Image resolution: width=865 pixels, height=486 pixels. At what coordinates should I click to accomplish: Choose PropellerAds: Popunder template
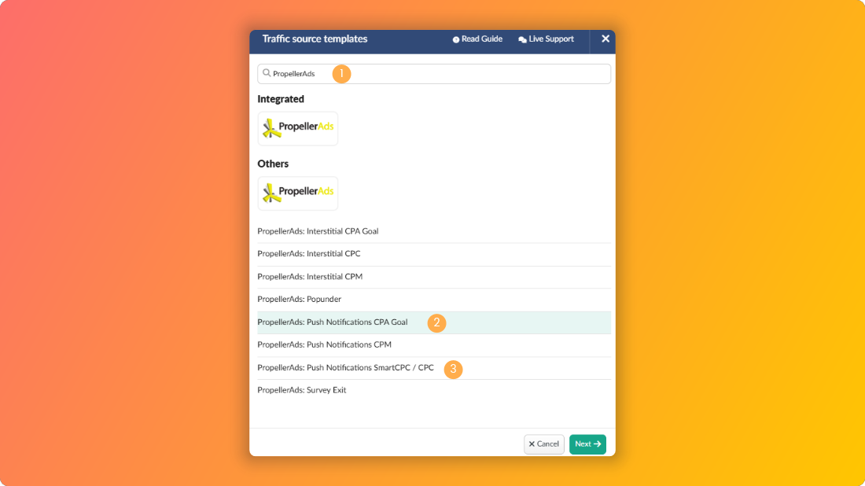pos(433,300)
